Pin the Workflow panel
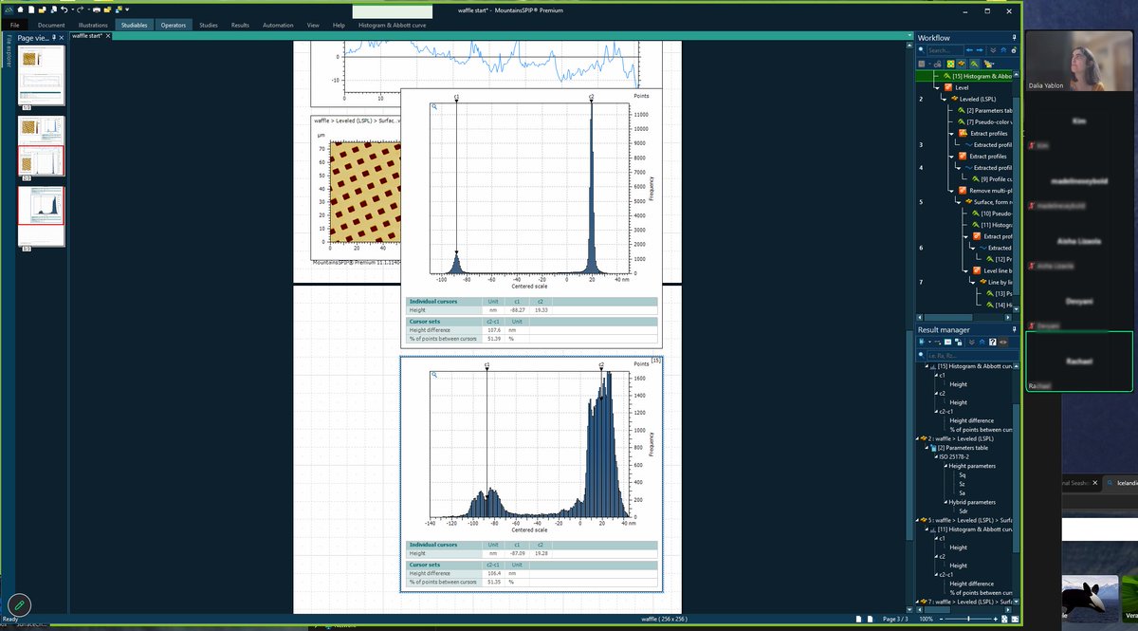Image resolution: width=1138 pixels, height=631 pixels. click(x=1014, y=38)
